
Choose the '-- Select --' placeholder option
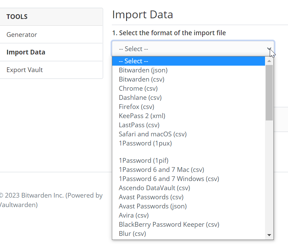pyautogui.click(x=134, y=61)
